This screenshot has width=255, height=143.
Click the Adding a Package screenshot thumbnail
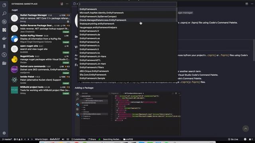point(128,114)
